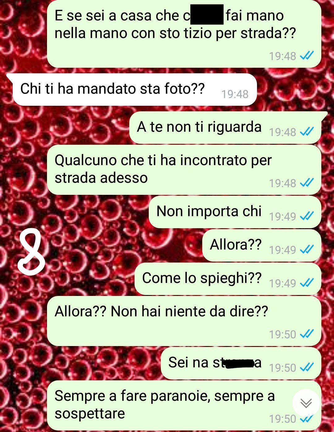Screen dimensions: 334x432
Task: Click ticks next to the single 'Allora??' message
Action: coord(307,249)
